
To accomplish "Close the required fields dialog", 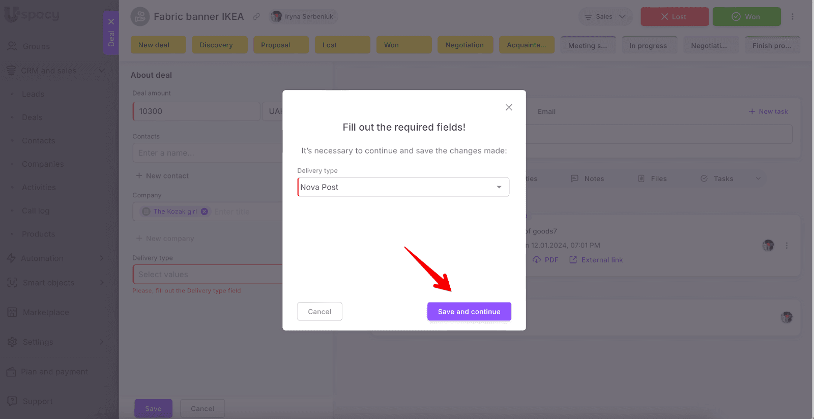I will point(508,107).
